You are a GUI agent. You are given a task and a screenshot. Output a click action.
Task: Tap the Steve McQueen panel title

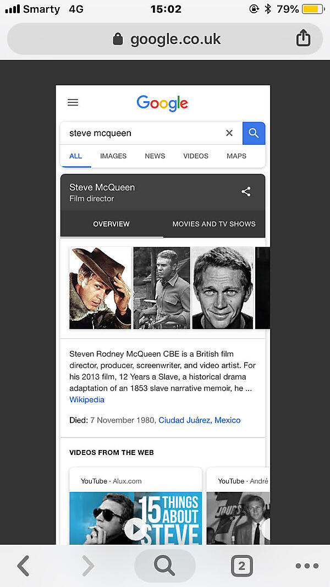[x=102, y=187]
